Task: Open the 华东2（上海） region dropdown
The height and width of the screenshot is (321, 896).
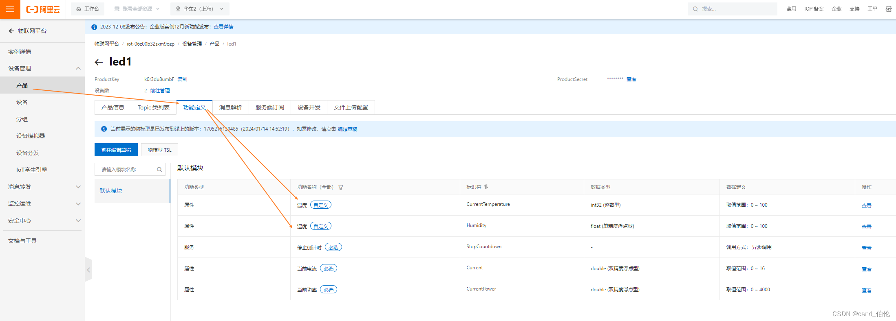Action: point(200,9)
